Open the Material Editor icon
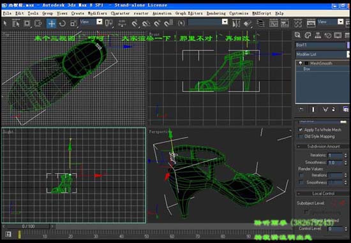The height and width of the screenshot is (243, 351). coord(298,23)
